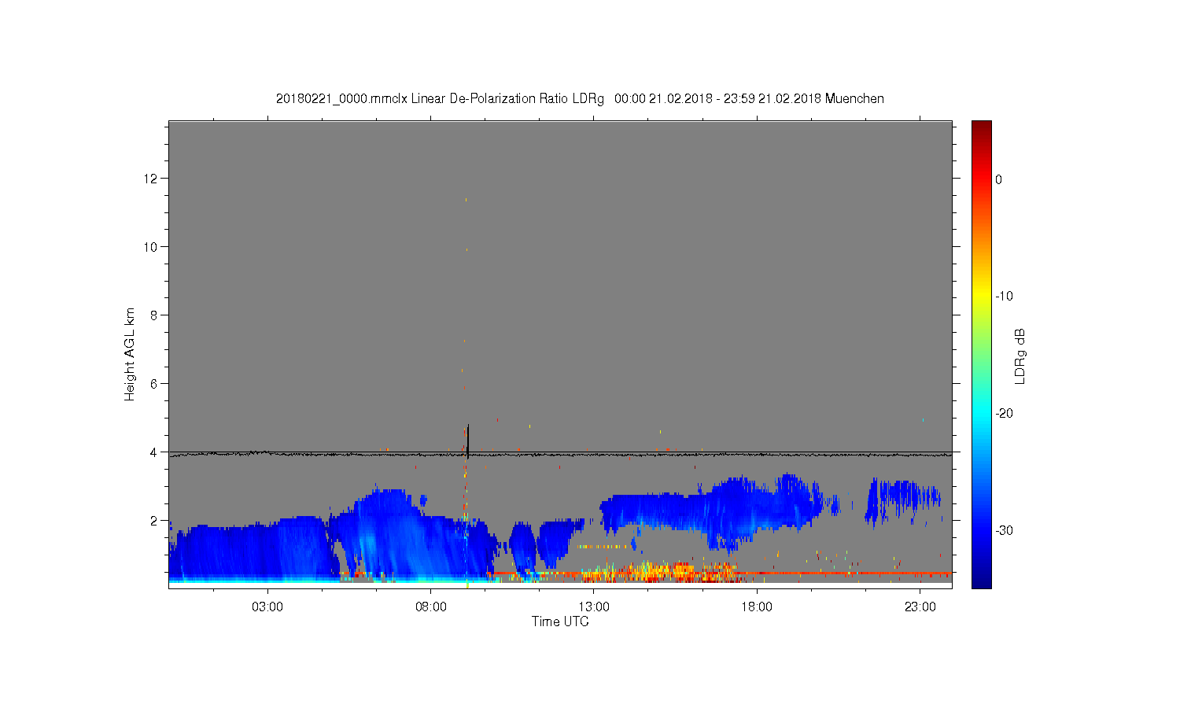Click the colorbar value label -20
Screen dimensions: 1180x708
click(1004, 414)
